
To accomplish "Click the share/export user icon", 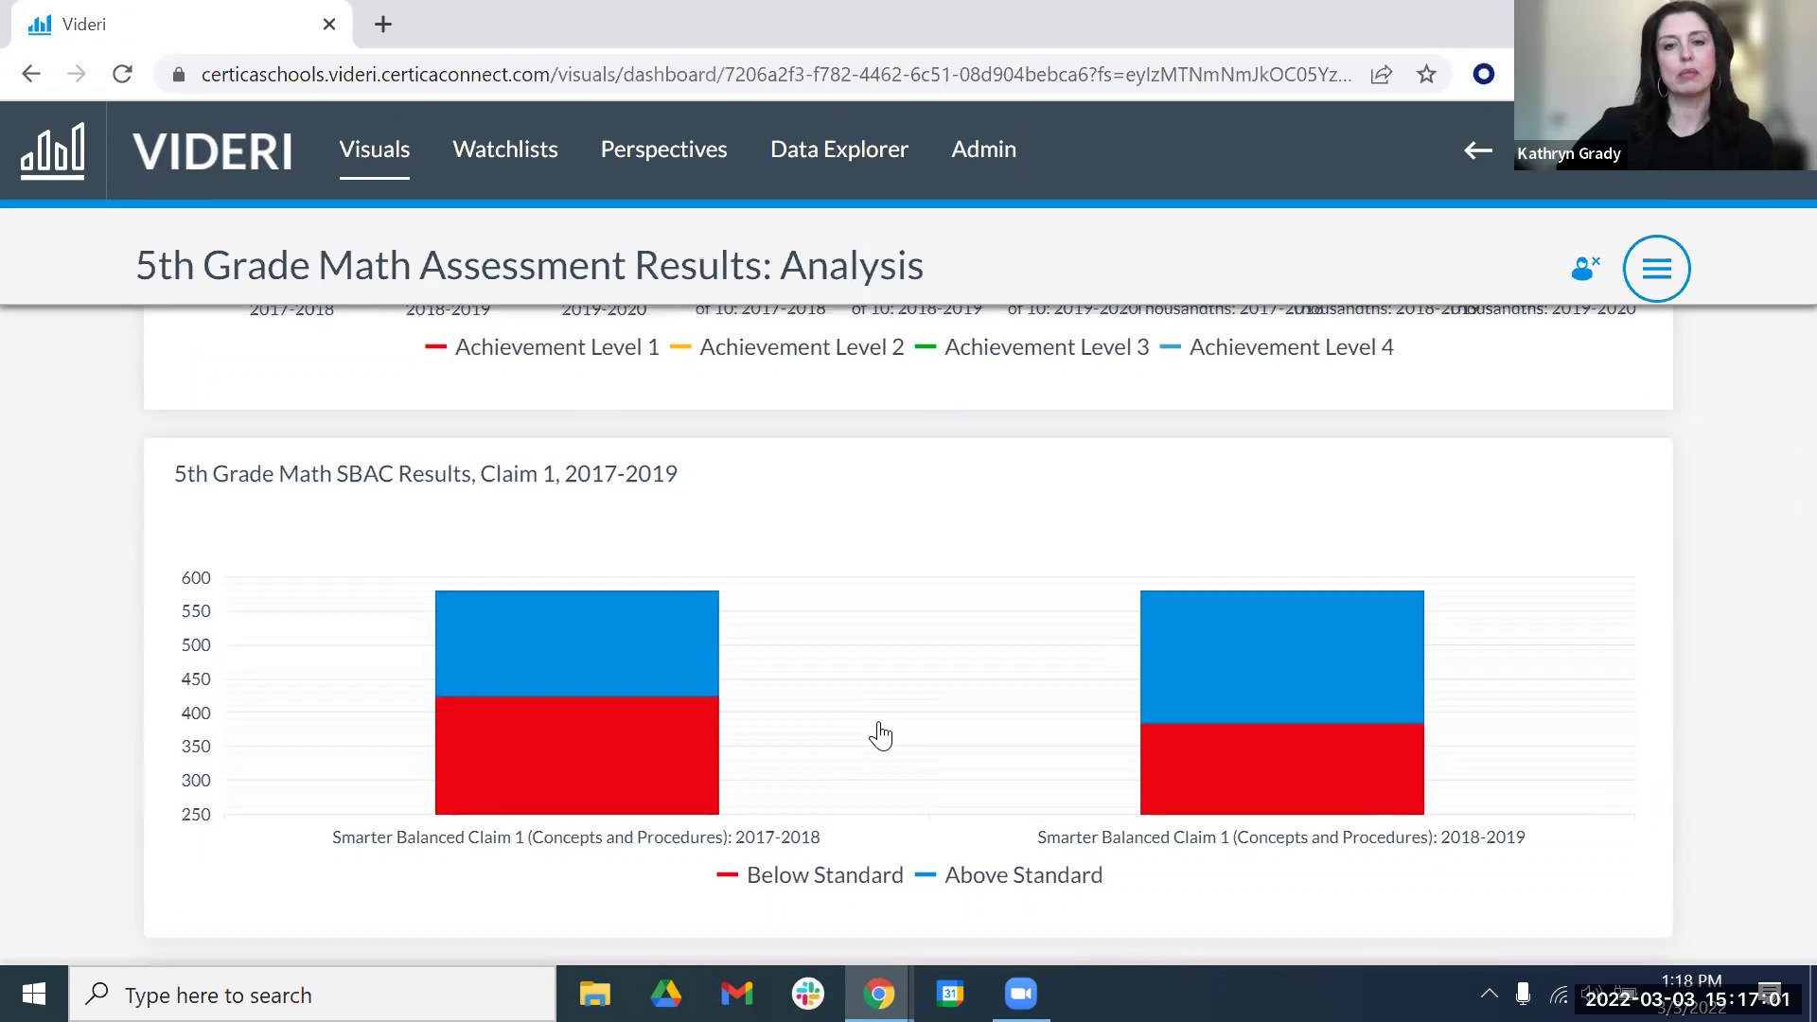I will click(1585, 266).
